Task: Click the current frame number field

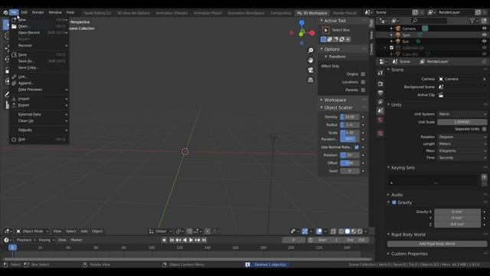Action: pos(293,240)
